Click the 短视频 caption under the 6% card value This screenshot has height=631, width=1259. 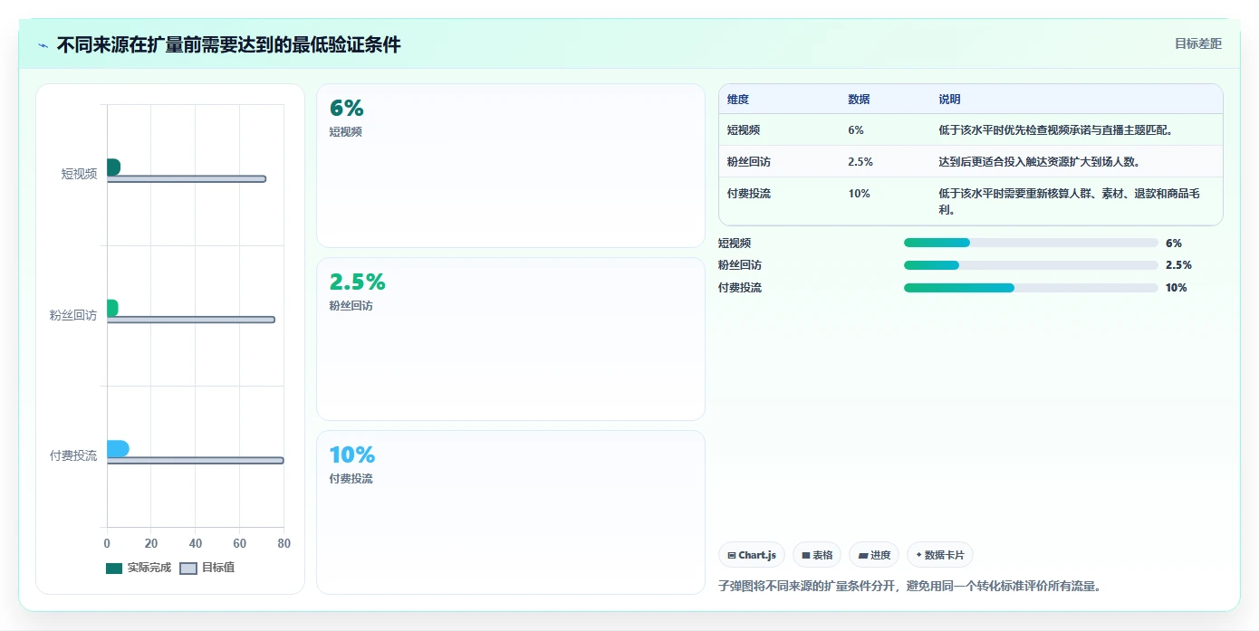coord(345,131)
